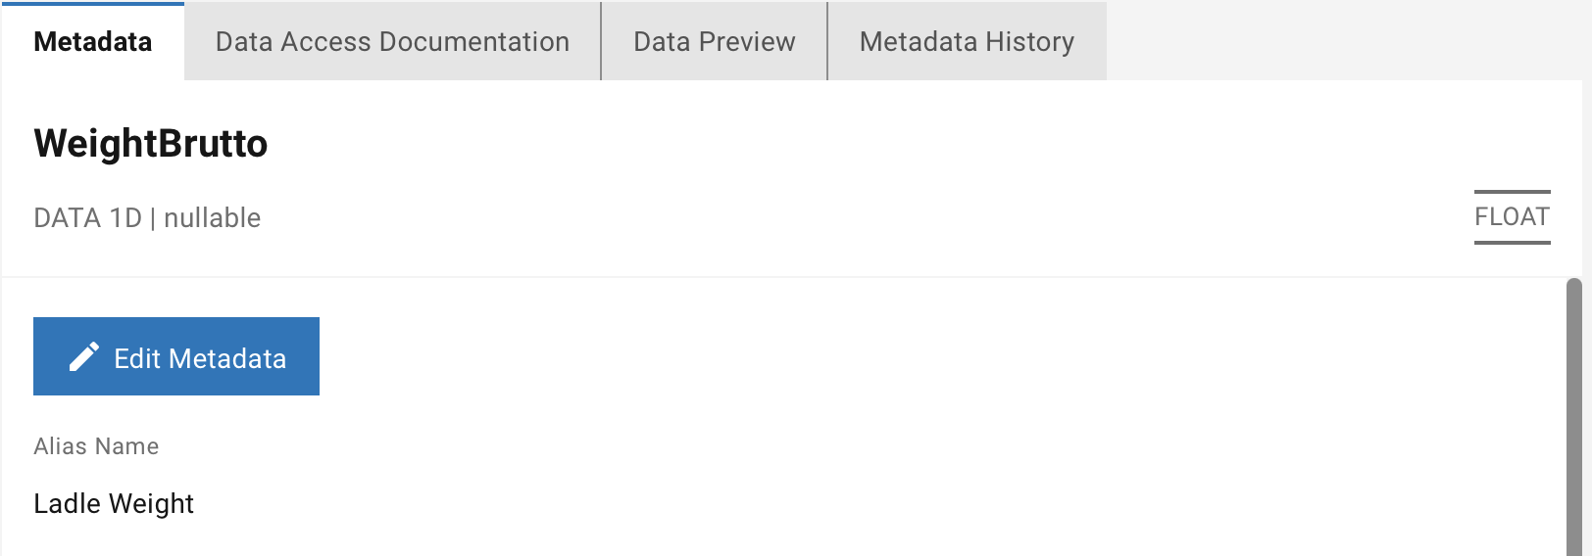Open the Data Access Documentation tab

click(x=392, y=42)
